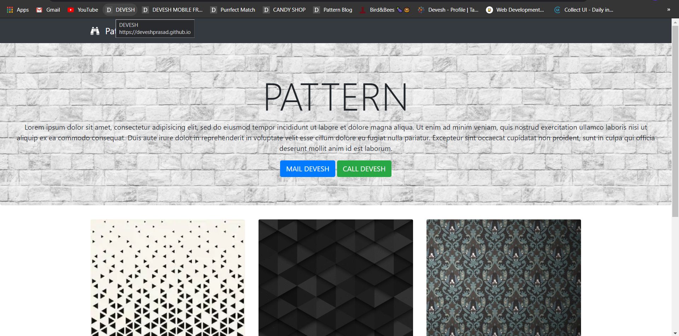Click Collect UI bookmark favicon

557,10
